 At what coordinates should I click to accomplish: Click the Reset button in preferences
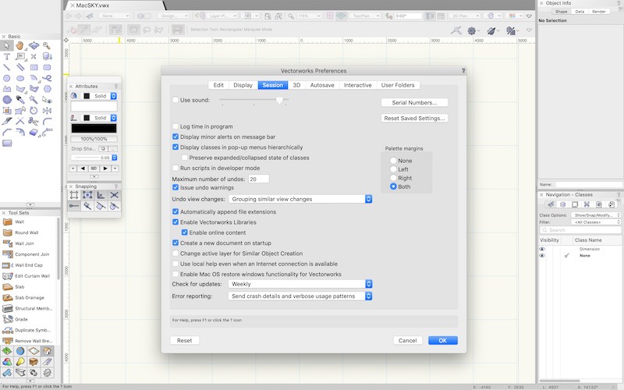click(x=185, y=341)
